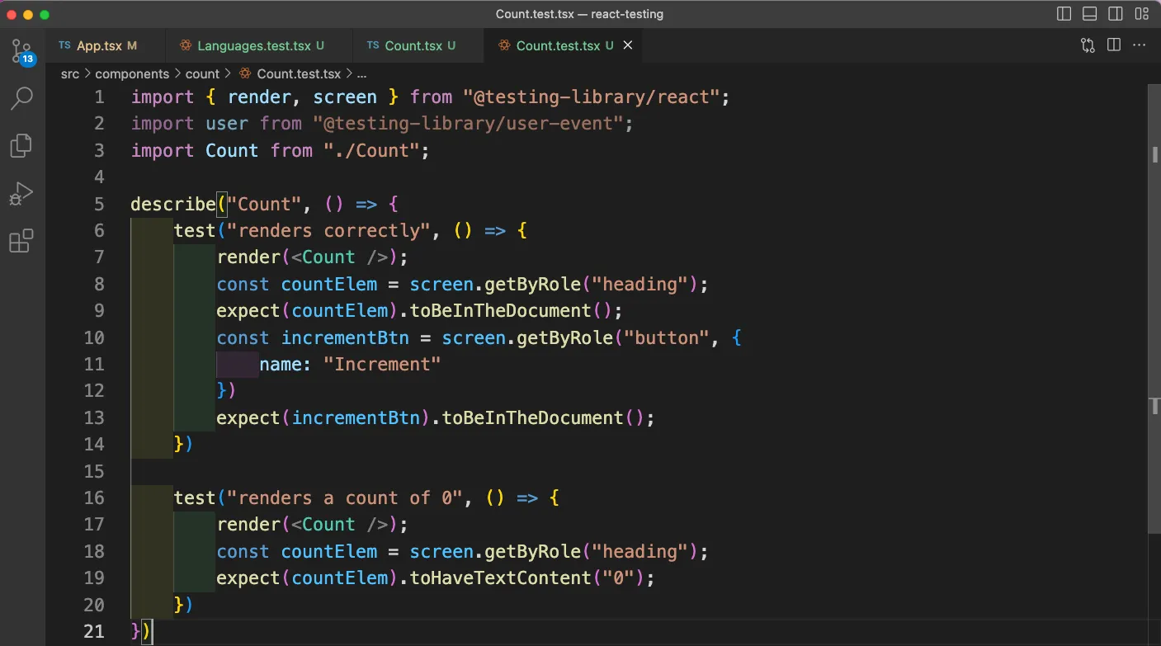Click line number 15 in the gutter
This screenshot has height=646, width=1161.
click(x=94, y=471)
